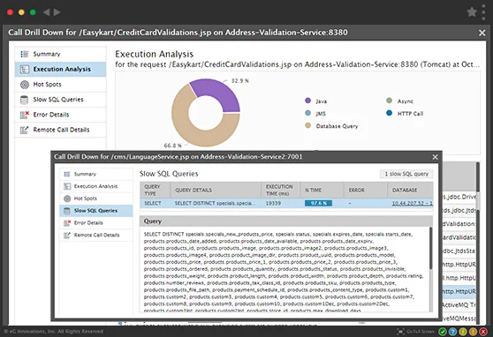493x337 pixels.
Task: Click the favorite star icon in the top bar
Action: point(472,12)
